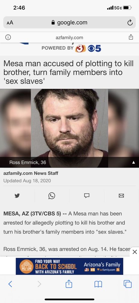Open the Arizona's Family Back to School ad
139x303 pixels.
pyautogui.click(x=69, y=266)
